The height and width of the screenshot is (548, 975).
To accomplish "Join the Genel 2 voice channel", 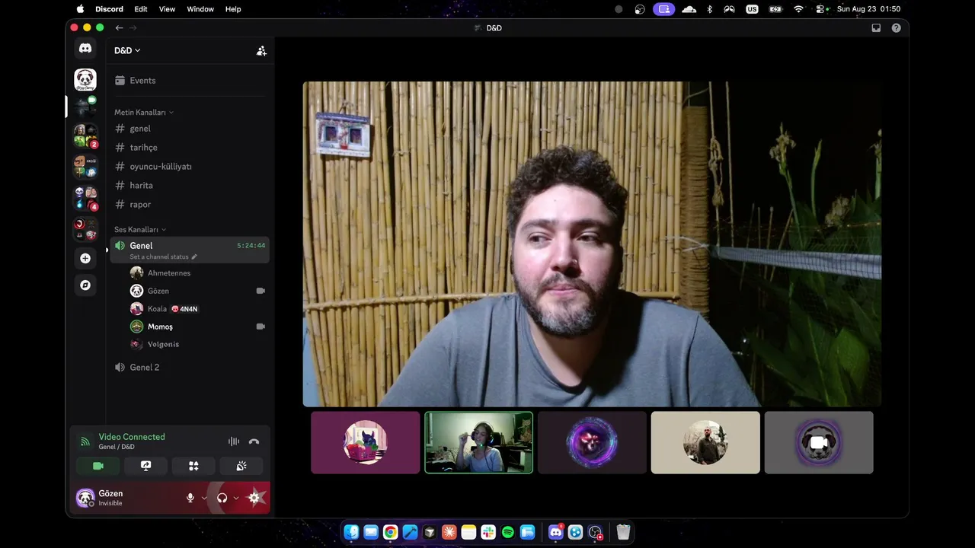I will pos(189,368).
